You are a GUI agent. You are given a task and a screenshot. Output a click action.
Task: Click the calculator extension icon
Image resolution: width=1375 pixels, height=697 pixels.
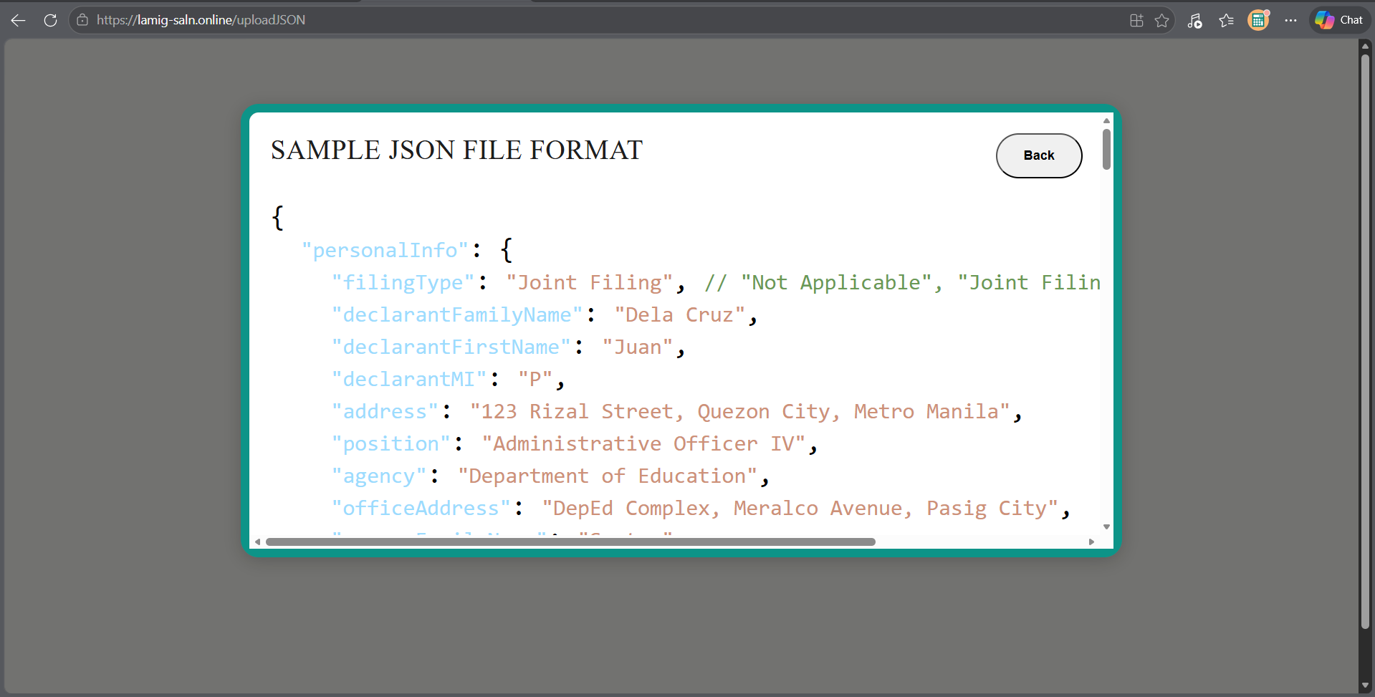pos(1258,20)
